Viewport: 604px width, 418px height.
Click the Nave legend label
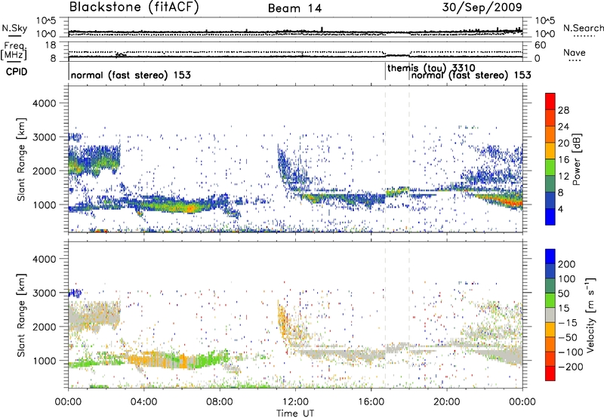coord(575,52)
